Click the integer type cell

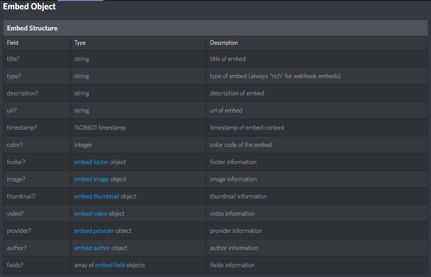[83, 145]
